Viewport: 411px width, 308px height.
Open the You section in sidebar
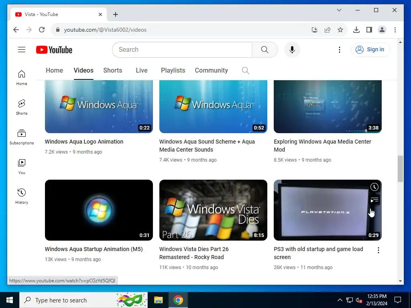(x=22, y=167)
